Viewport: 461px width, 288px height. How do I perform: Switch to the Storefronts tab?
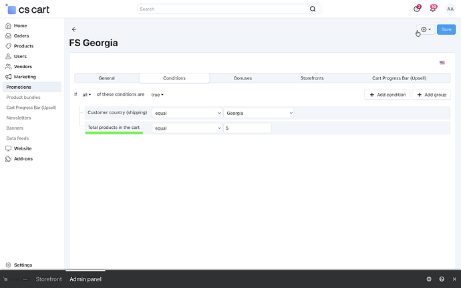312,78
